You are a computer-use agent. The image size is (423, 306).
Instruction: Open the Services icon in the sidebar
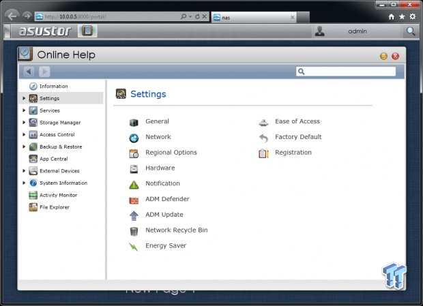[x=33, y=110]
